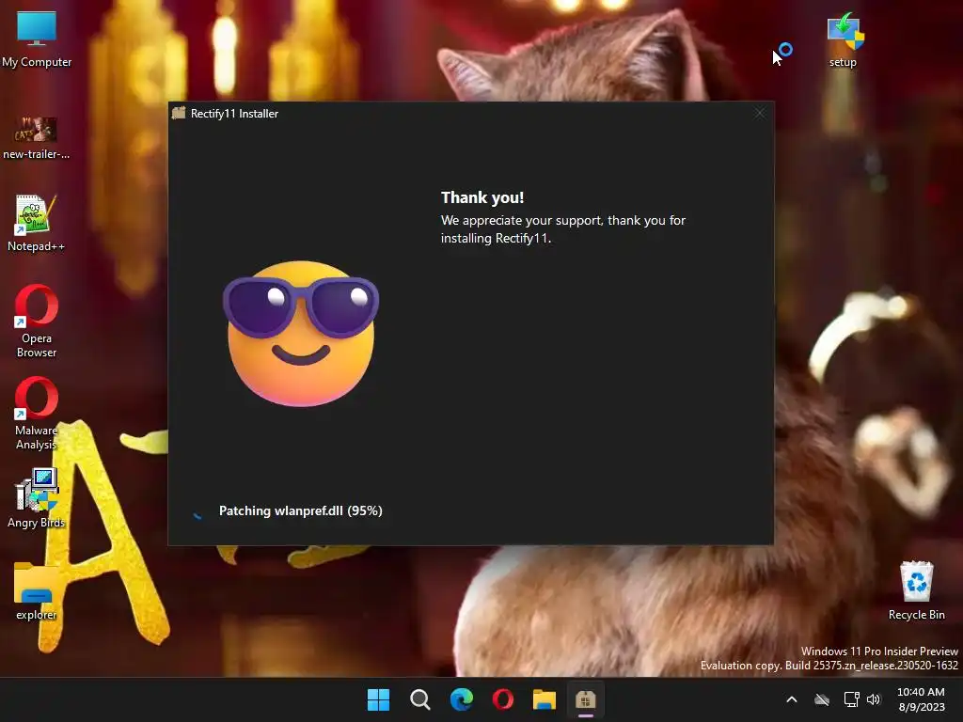Open the volume speaker tray icon

click(874, 699)
